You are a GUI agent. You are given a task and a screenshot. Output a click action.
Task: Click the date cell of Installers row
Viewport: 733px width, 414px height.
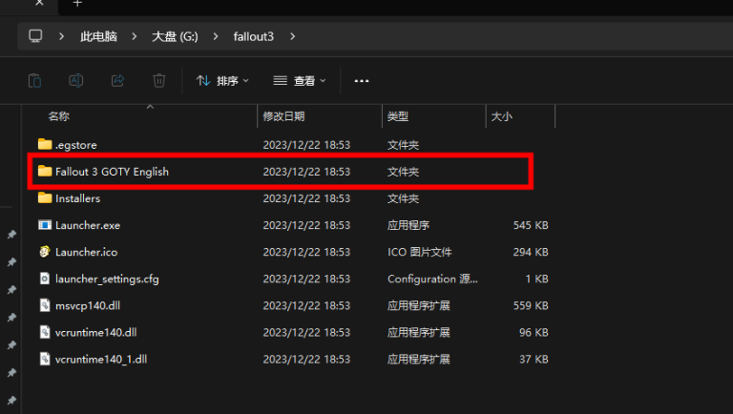306,198
